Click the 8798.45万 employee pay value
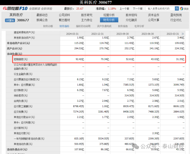The image size is (190, 154). click(79, 106)
